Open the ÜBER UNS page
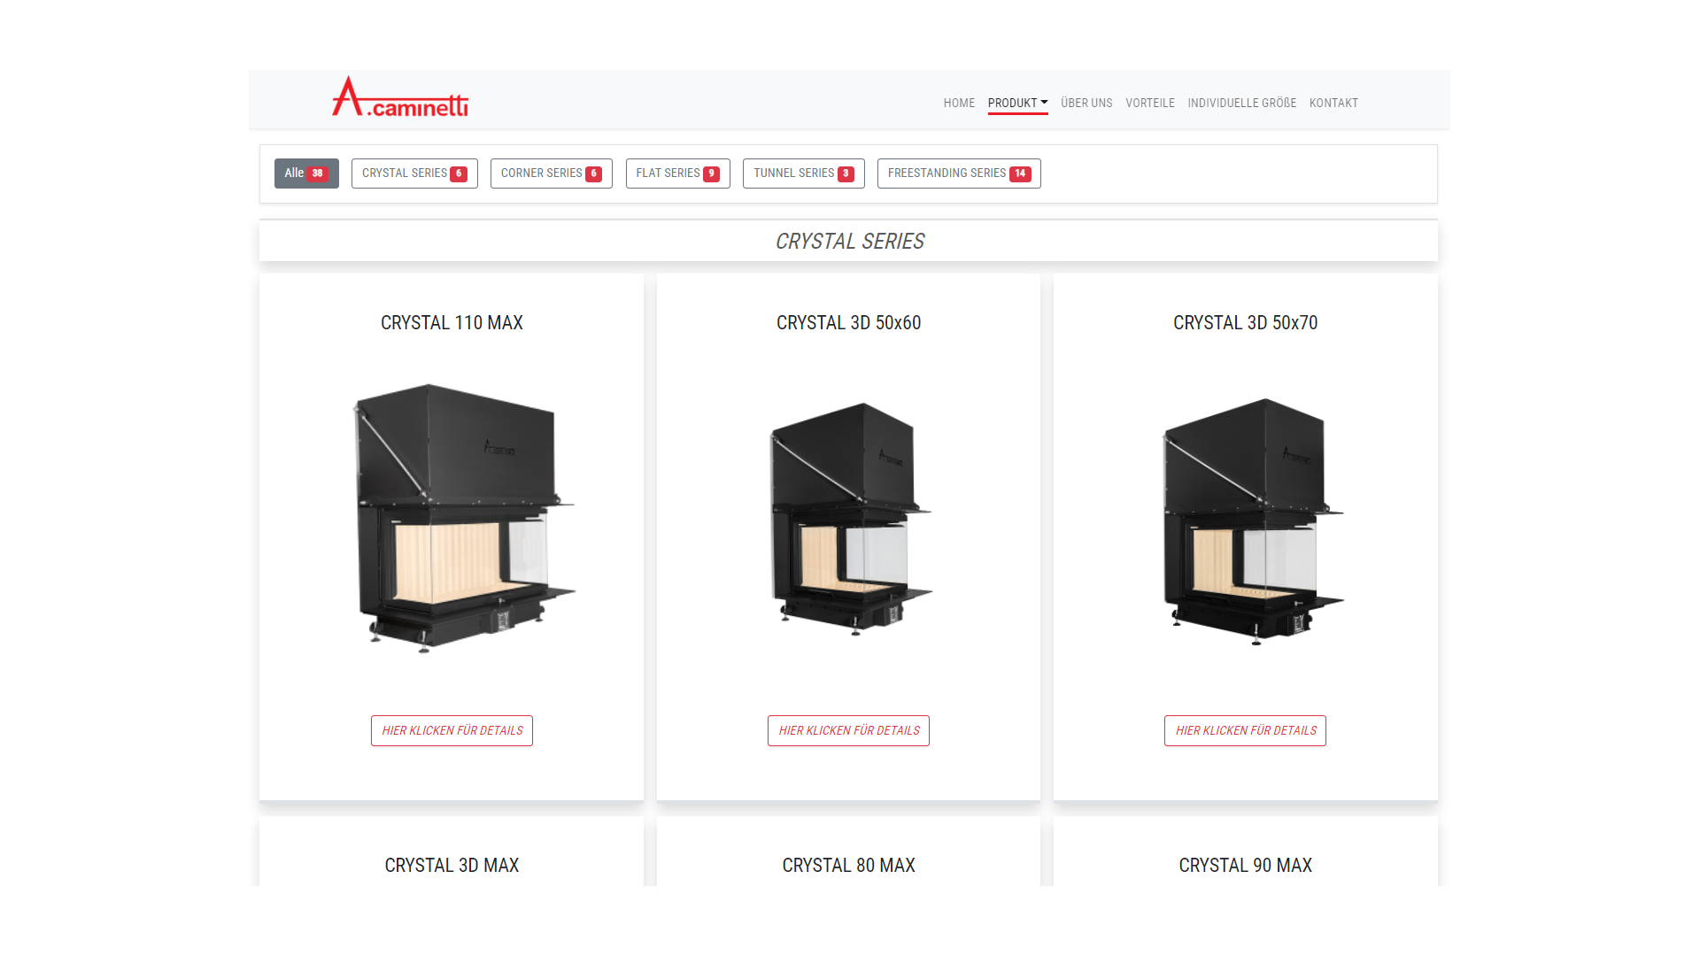Viewport: 1700px width, 956px height. coord(1086,104)
